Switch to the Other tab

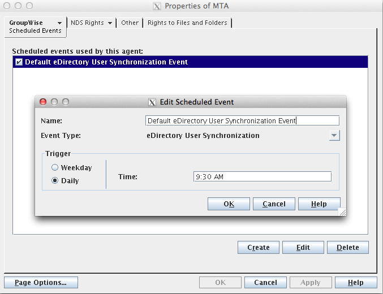point(130,23)
